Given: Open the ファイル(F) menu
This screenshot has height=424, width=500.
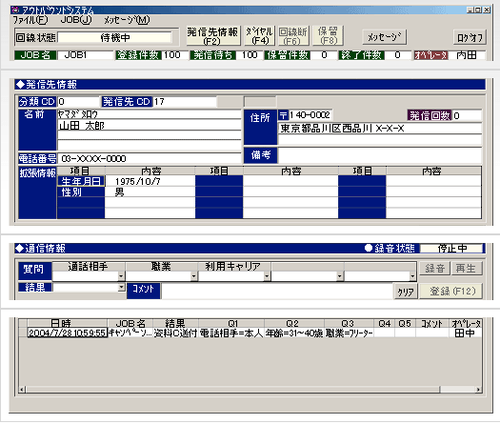Looking at the screenshot, I should (30, 20).
